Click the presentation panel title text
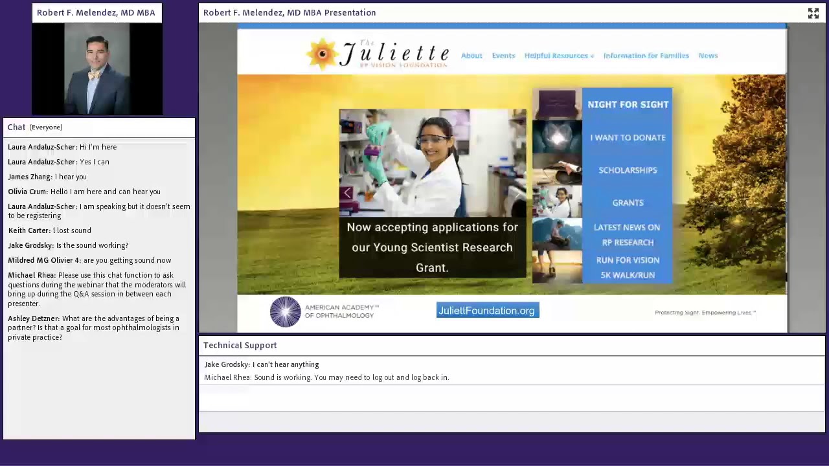This screenshot has width=829, height=466. (290, 13)
